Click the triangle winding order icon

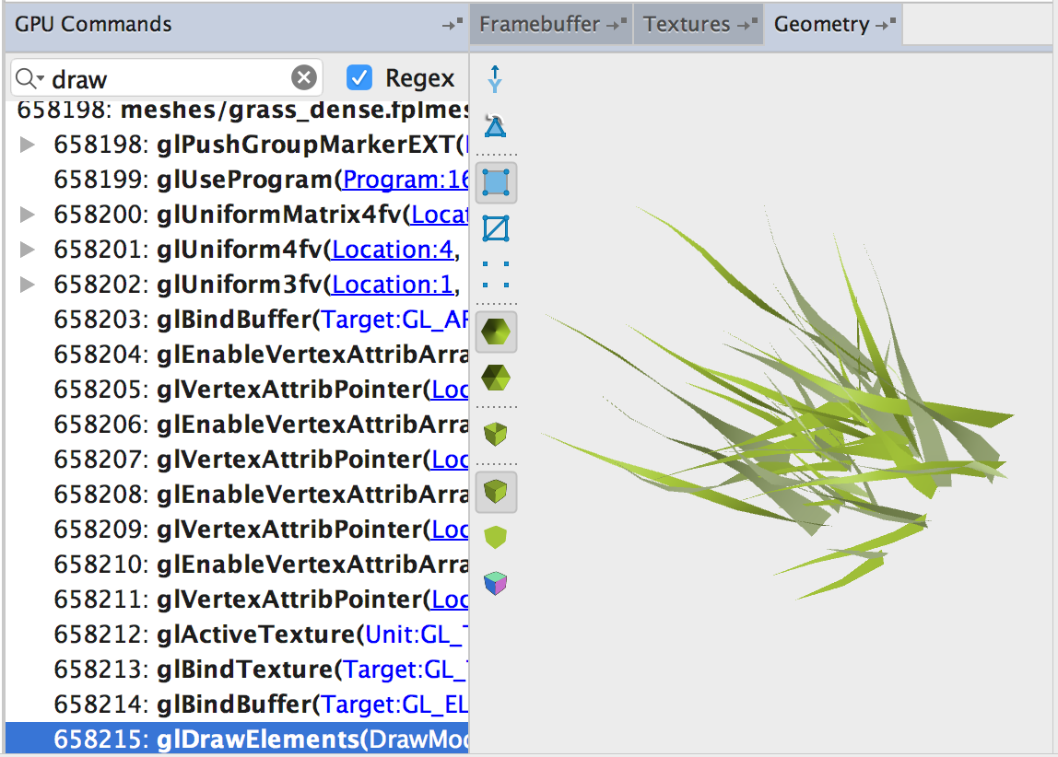coord(496,126)
